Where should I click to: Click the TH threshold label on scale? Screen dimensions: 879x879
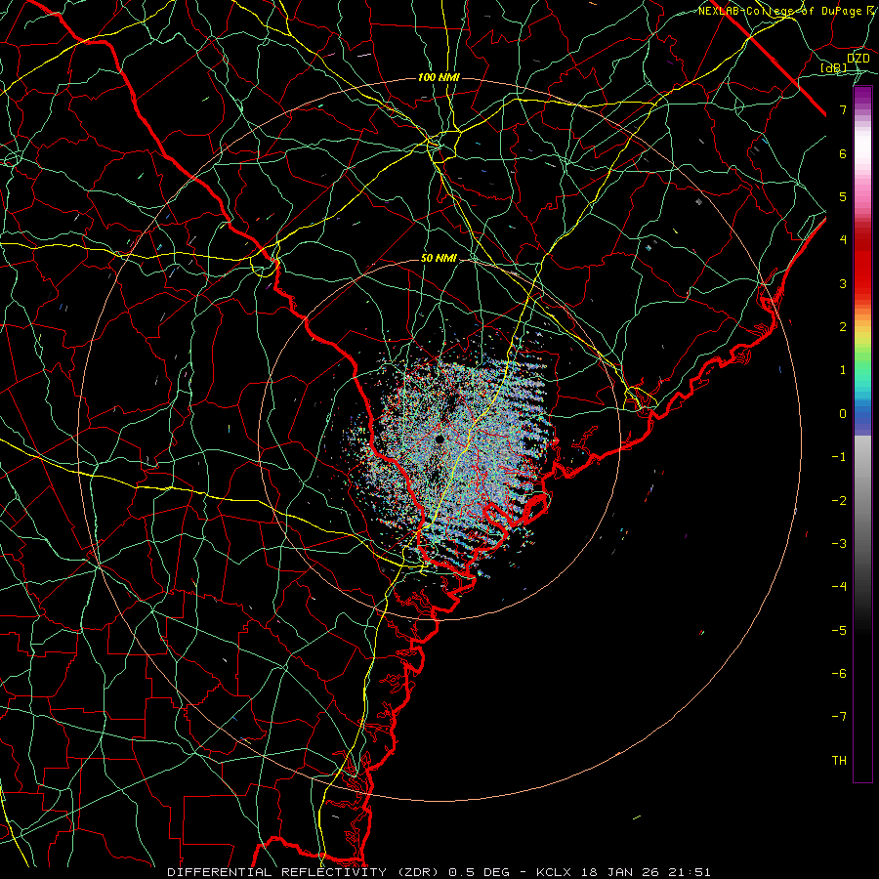click(839, 760)
